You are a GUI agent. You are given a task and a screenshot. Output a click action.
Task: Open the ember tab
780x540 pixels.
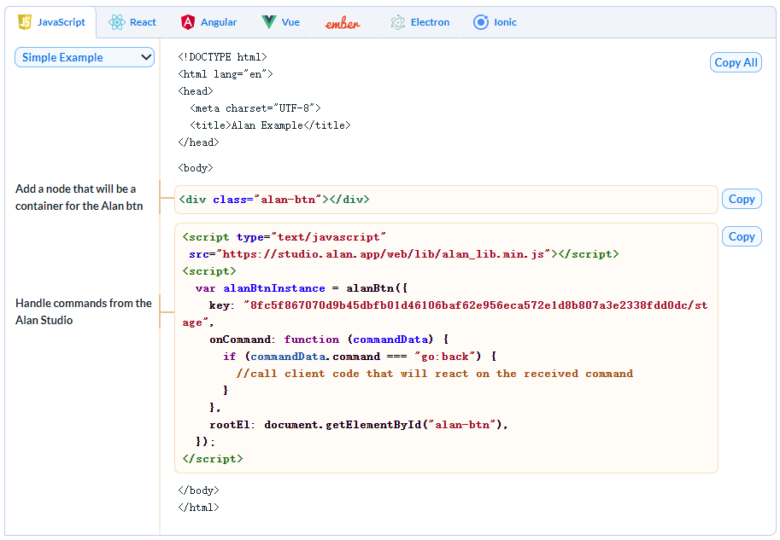[343, 23]
